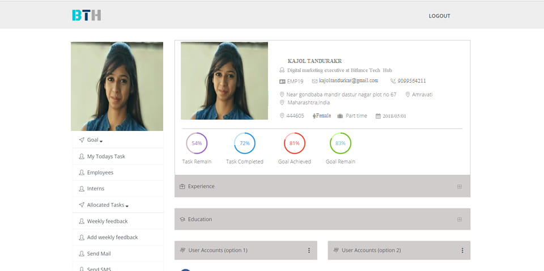This screenshot has width=544, height=271.
Task: Click the phone icon beside 9099564211
Action: coord(393,81)
